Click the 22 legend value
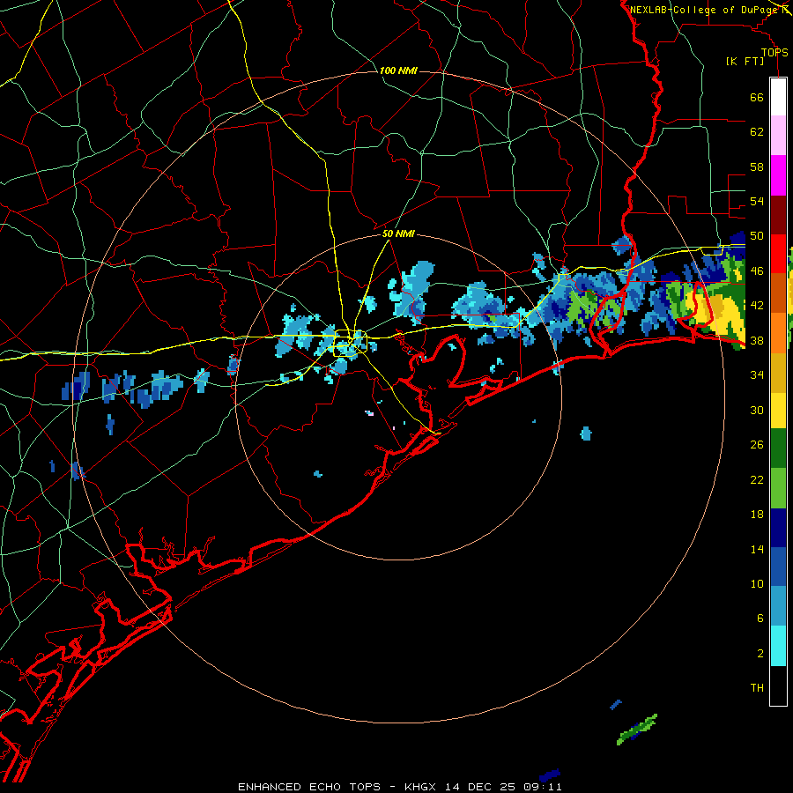The width and height of the screenshot is (793, 793). click(x=757, y=479)
